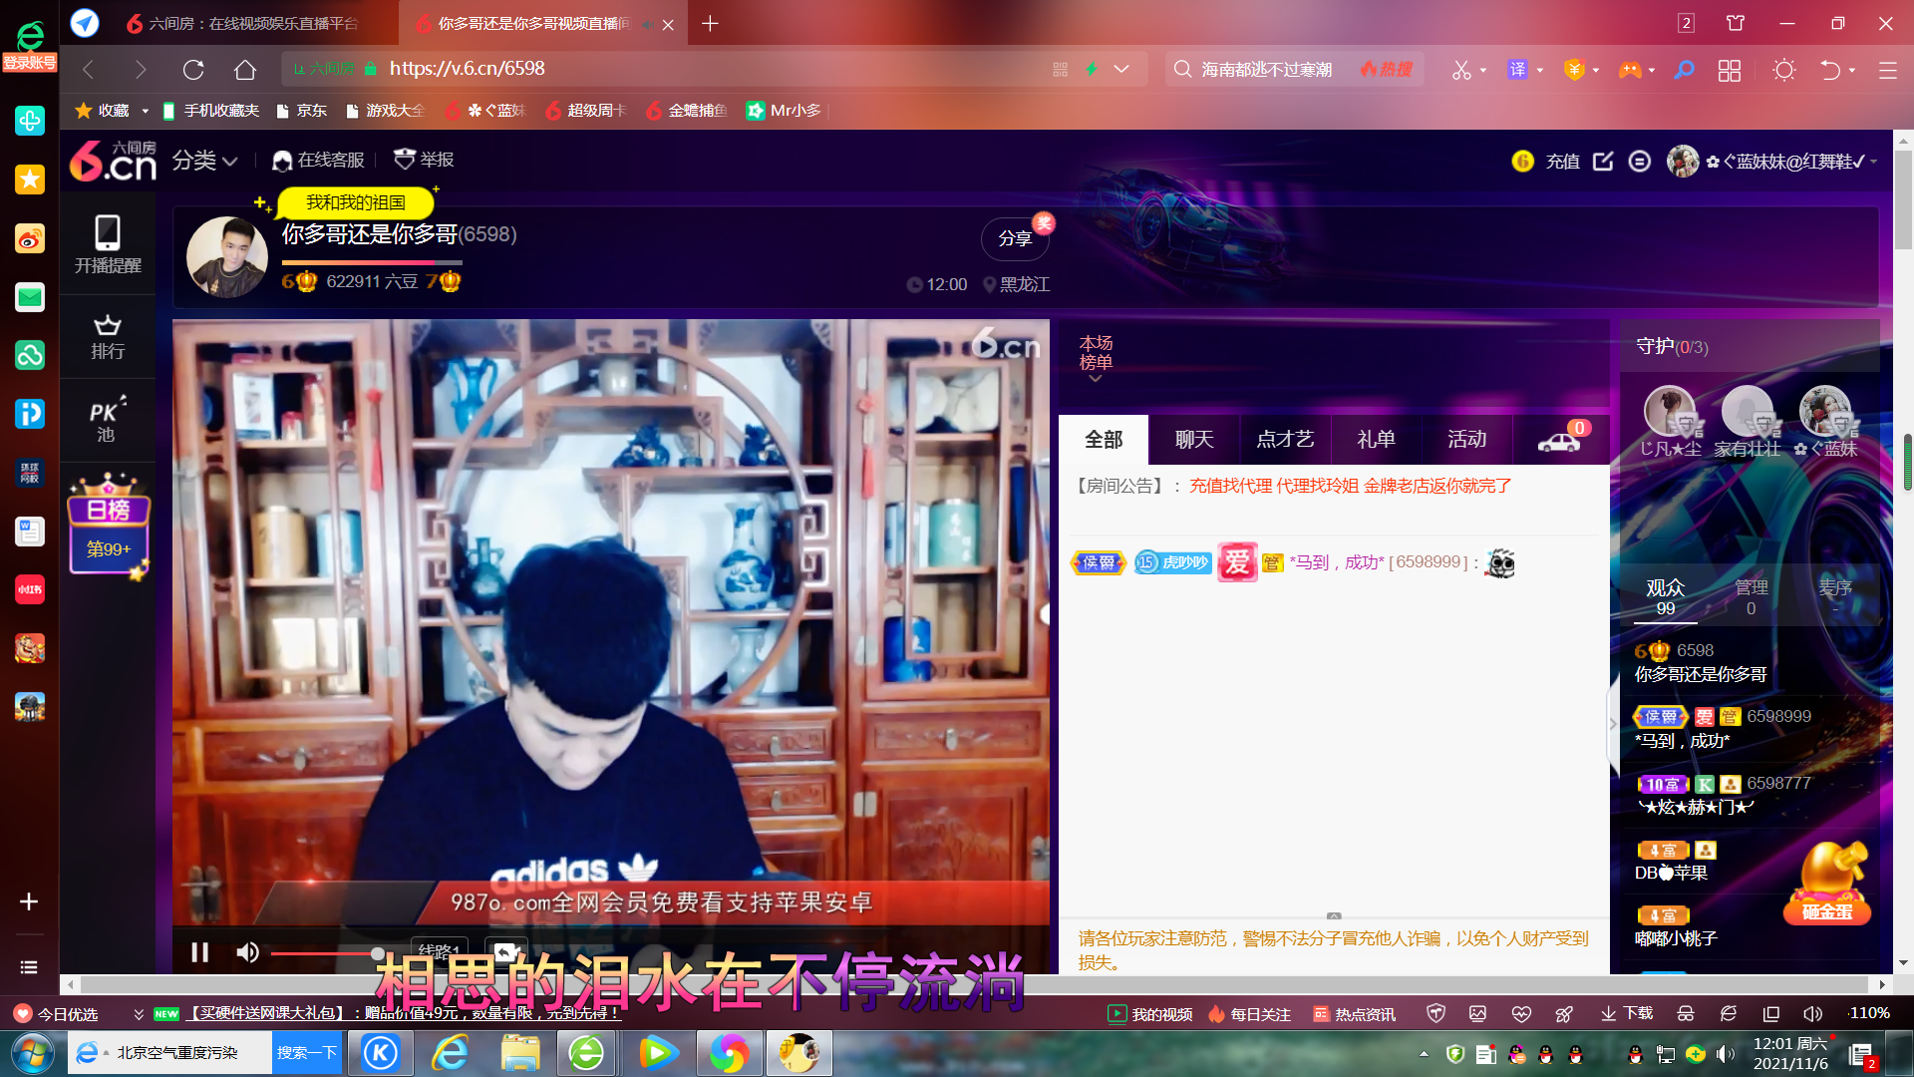The image size is (1914, 1077).
Task: Open the PK池 sidebar item
Action: click(x=108, y=419)
